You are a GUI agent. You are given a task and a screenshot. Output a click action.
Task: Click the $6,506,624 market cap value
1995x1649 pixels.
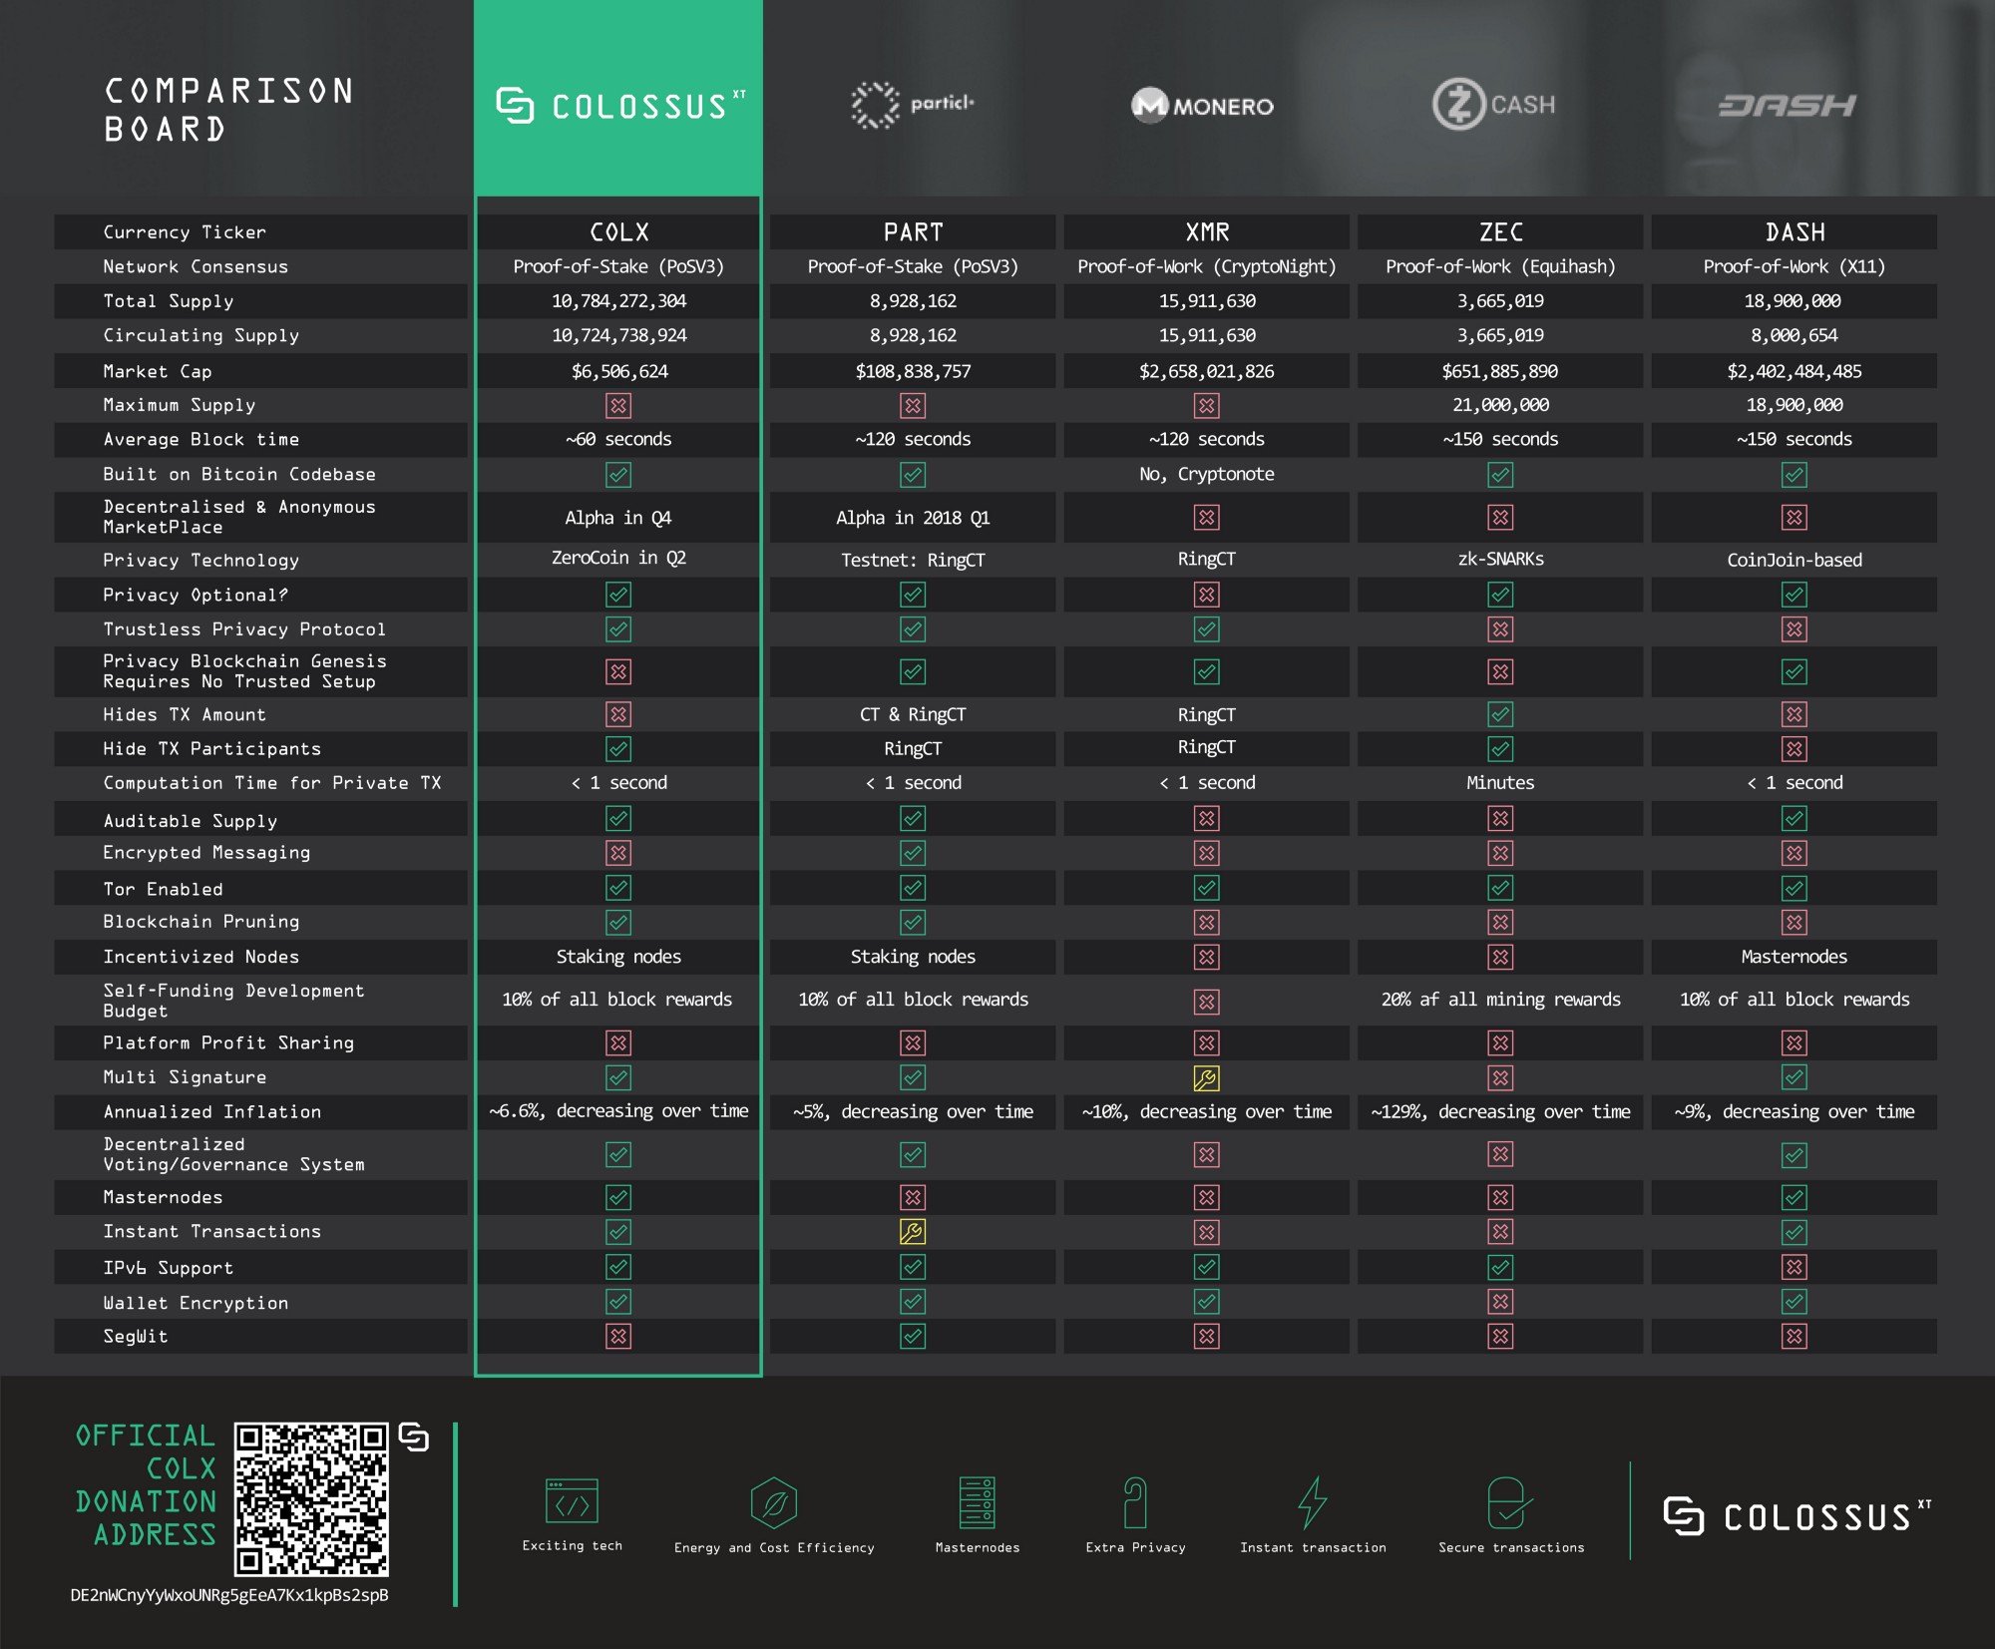[x=619, y=371]
